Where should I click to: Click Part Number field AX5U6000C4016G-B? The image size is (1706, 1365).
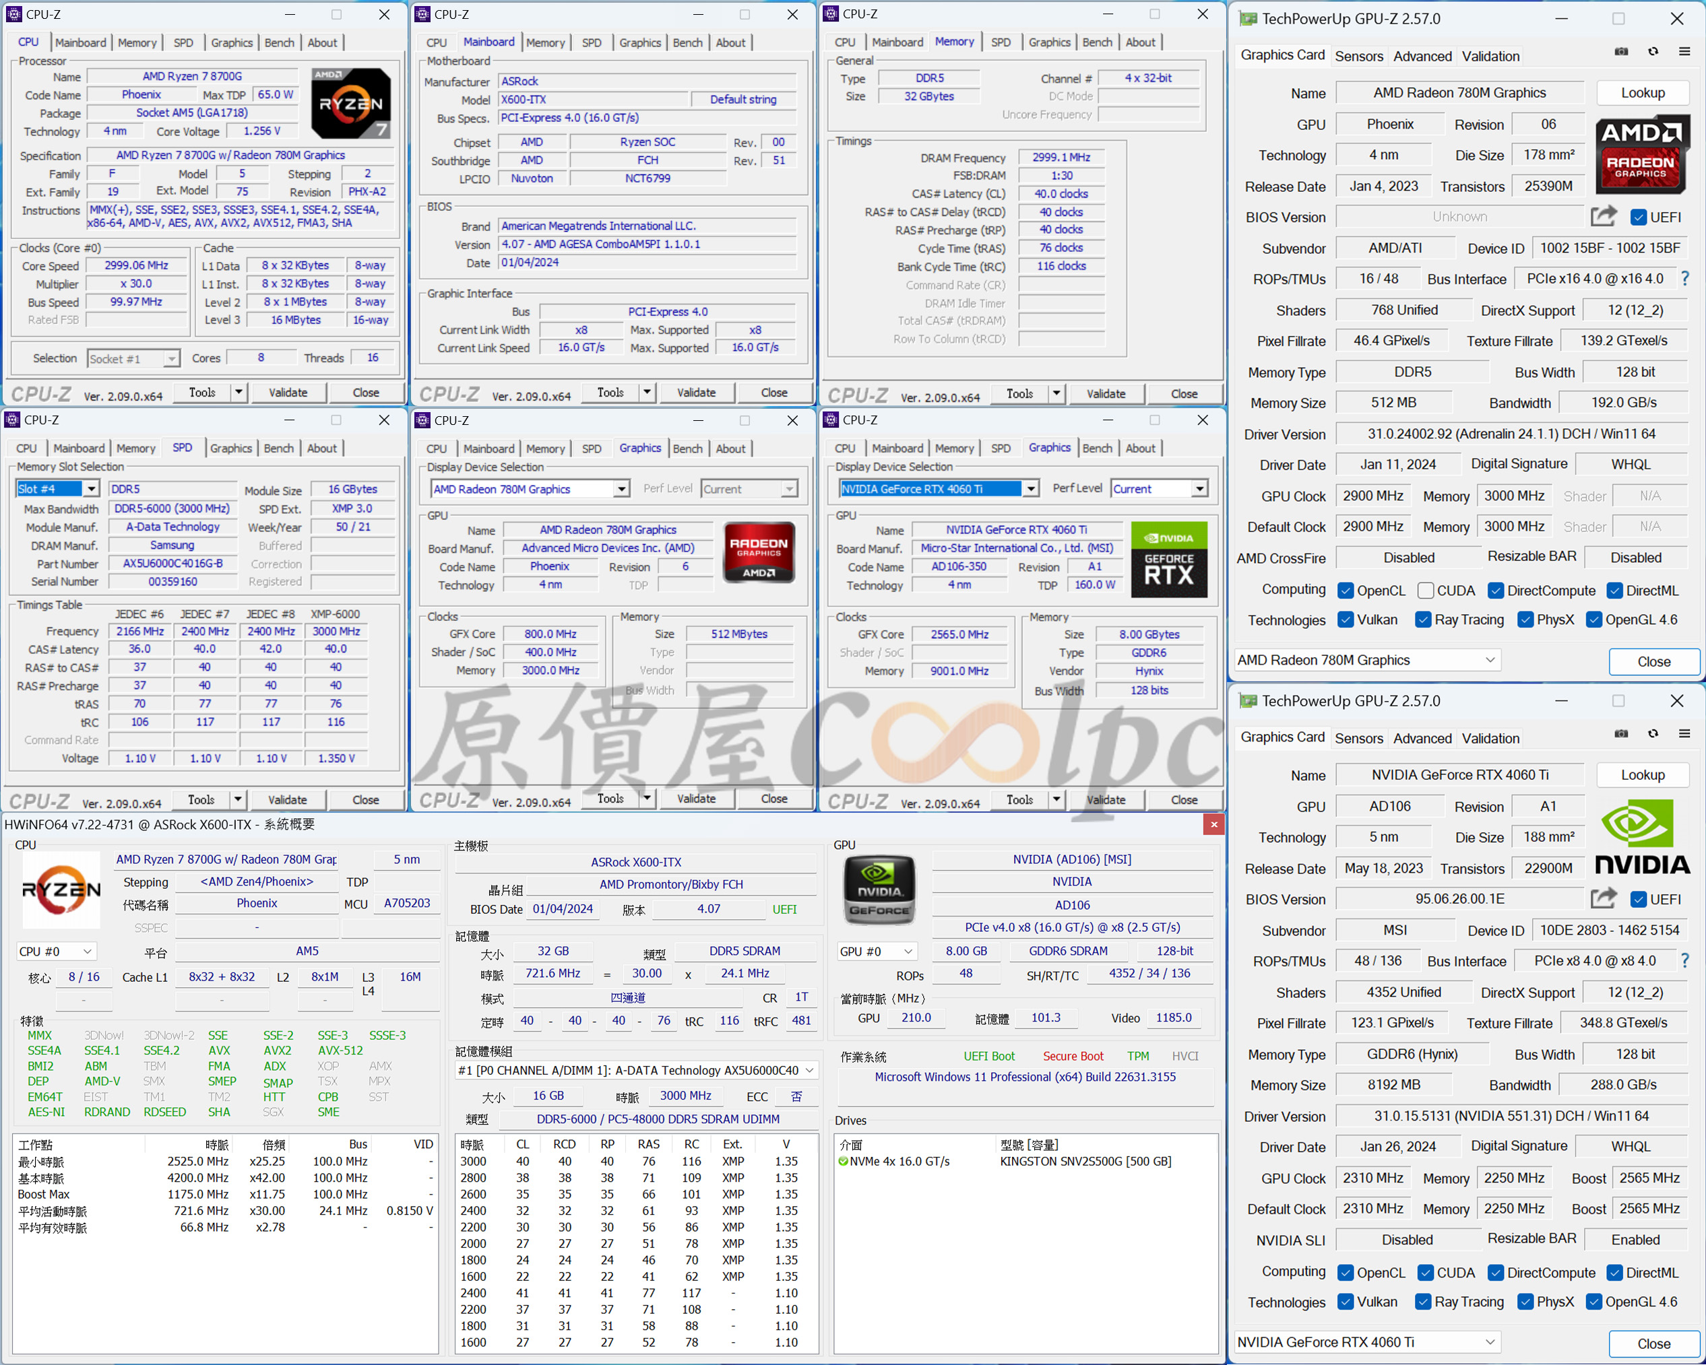[172, 563]
